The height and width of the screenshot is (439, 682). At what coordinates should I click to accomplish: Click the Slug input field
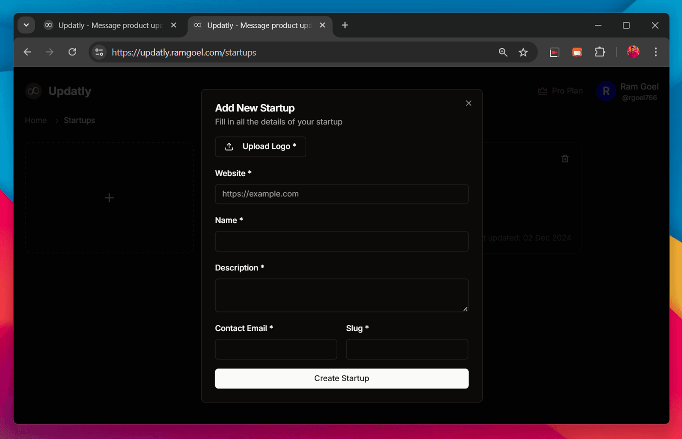(407, 349)
